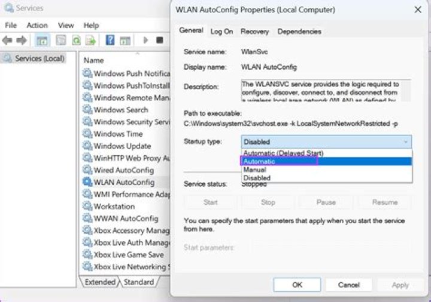Screen dimensions: 431x302
Task: Click the Show/Hide Console Tree icon
Action: (x=43, y=41)
